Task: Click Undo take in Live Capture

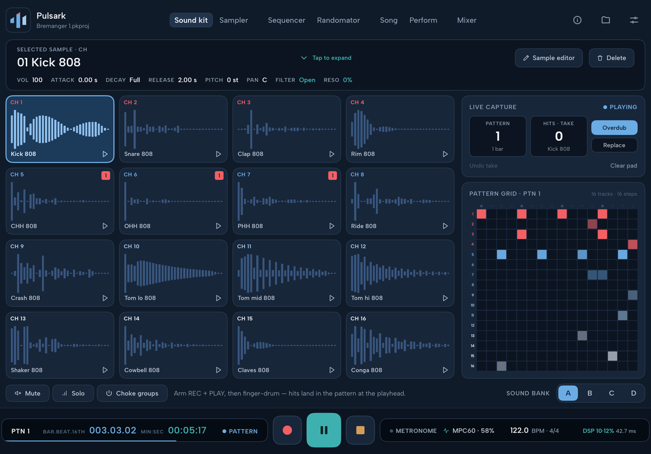Action: pyautogui.click(x=483, y=166)
